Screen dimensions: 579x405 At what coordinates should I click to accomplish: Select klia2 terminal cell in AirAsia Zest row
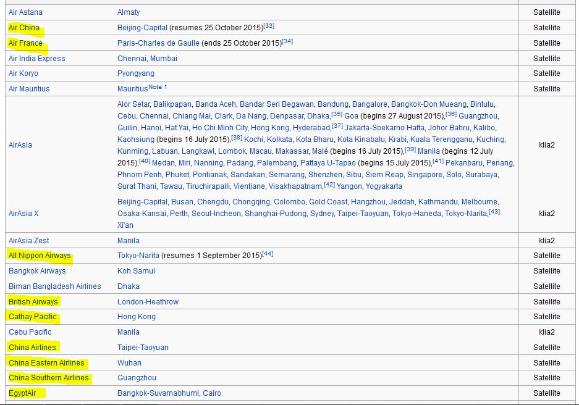(x=546, y=241)
